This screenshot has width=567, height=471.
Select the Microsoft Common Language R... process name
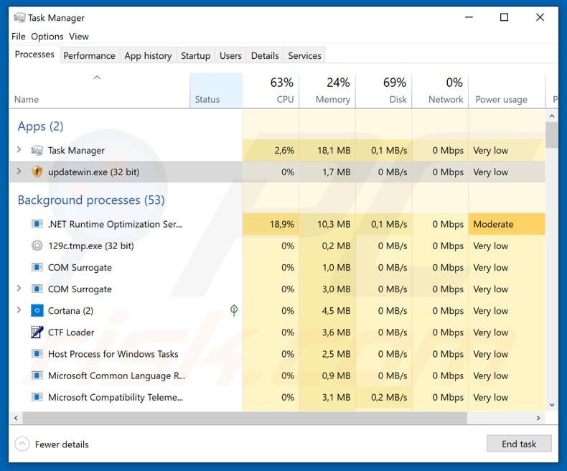[x=116, y=376]
